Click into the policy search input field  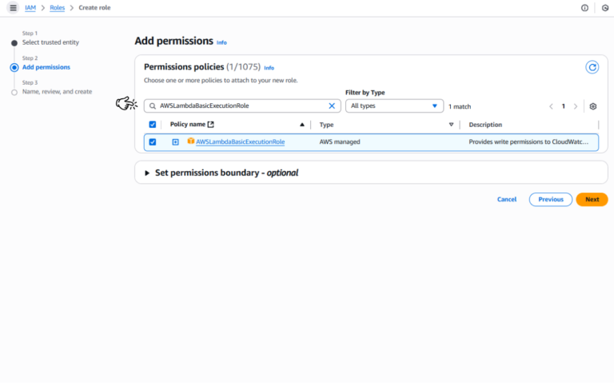240,105
